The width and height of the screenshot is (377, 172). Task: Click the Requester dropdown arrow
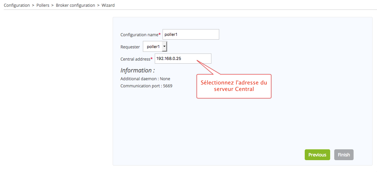pos(164,47)
